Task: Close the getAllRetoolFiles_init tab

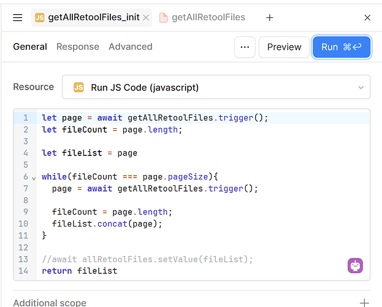Action: tap(146, 18)
